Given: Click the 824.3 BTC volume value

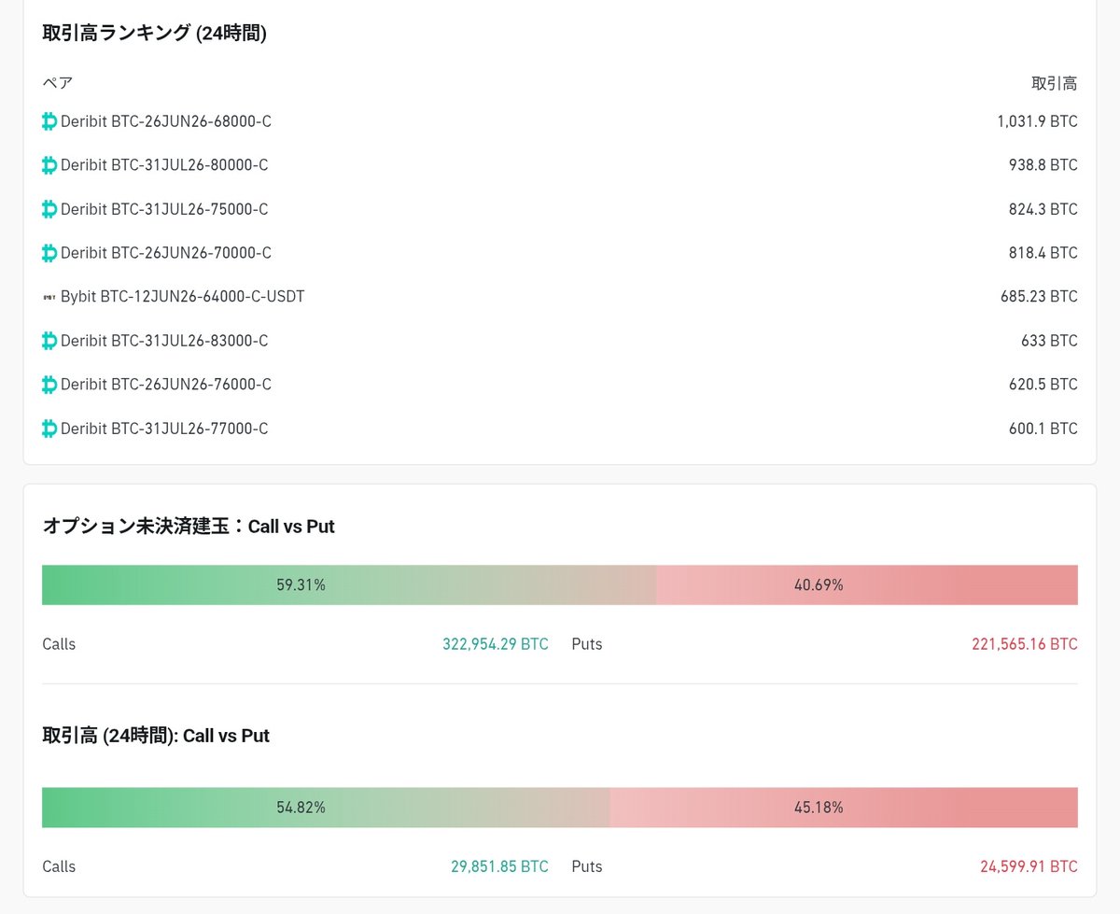Looking at the screenshot, I should click(x=1043, y=209).
